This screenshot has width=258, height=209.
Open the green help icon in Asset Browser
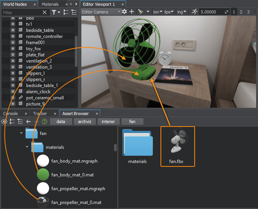tap(45, 122)
